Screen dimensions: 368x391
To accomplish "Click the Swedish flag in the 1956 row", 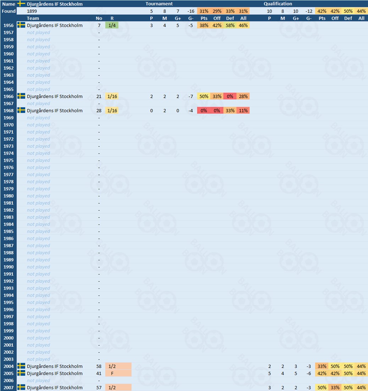I will point(21,25).
